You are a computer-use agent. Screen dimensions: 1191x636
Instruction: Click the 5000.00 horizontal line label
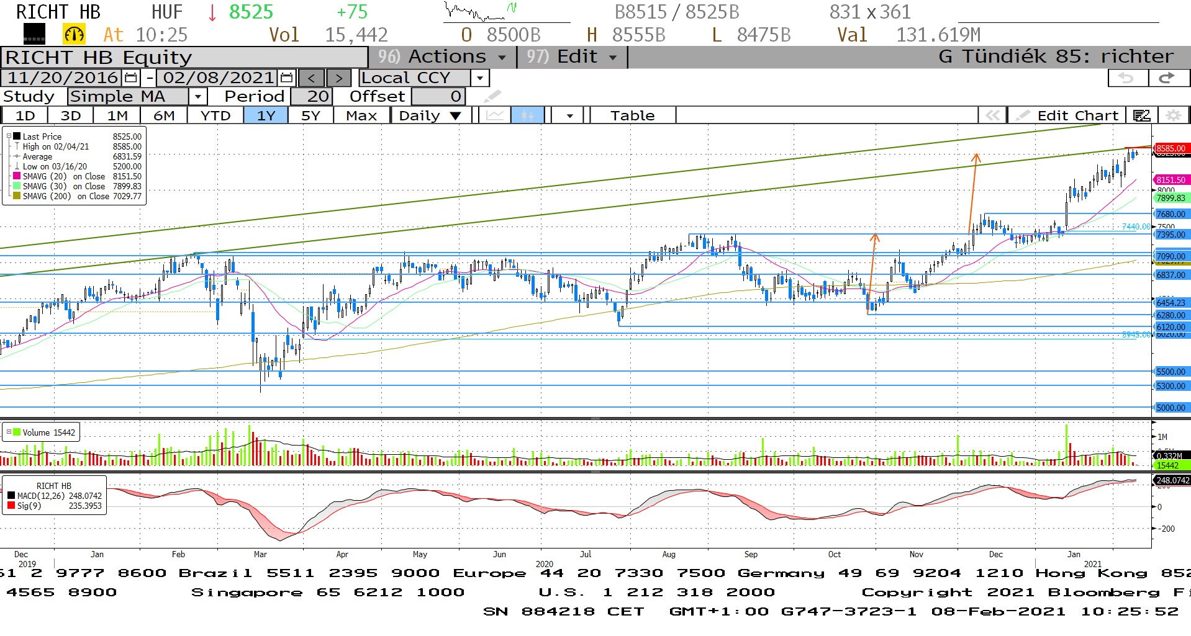click(1171, 408)
